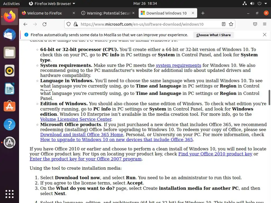Open network status icon in top bar
Viewport: 271px width, 203px height.
(x=245, y=3)
